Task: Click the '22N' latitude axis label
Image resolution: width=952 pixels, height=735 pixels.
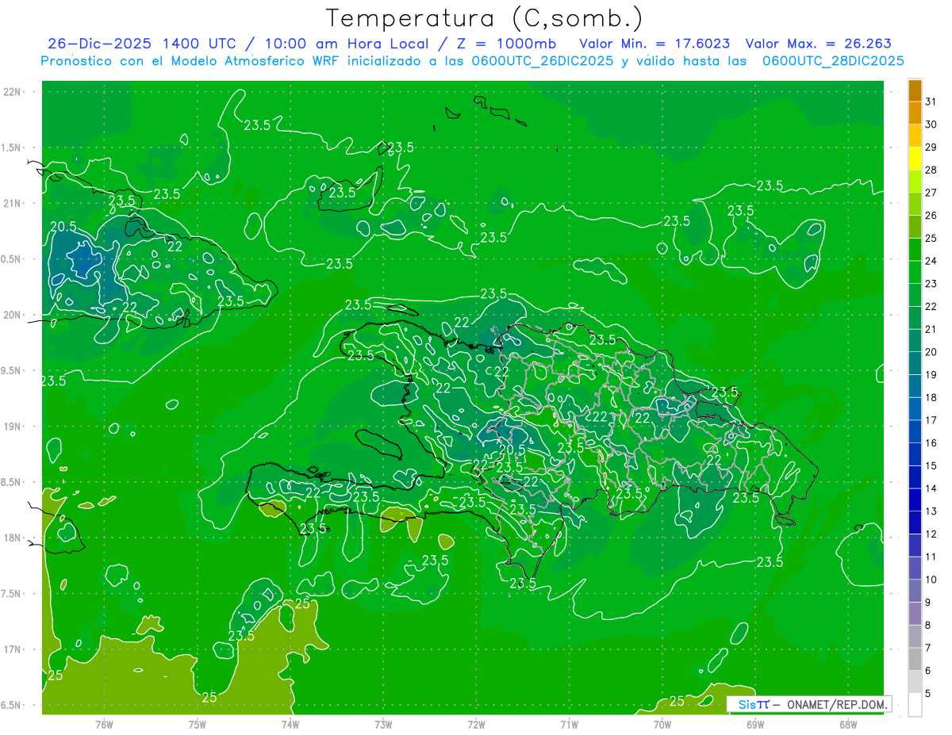Action: [13, 92]
